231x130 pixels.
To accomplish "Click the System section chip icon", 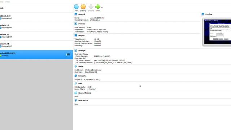I will click(x=76, y=24).
